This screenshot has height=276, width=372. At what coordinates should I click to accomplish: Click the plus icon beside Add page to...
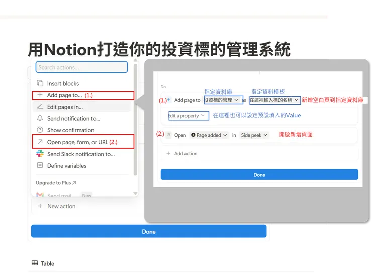[x=40, y=95]
